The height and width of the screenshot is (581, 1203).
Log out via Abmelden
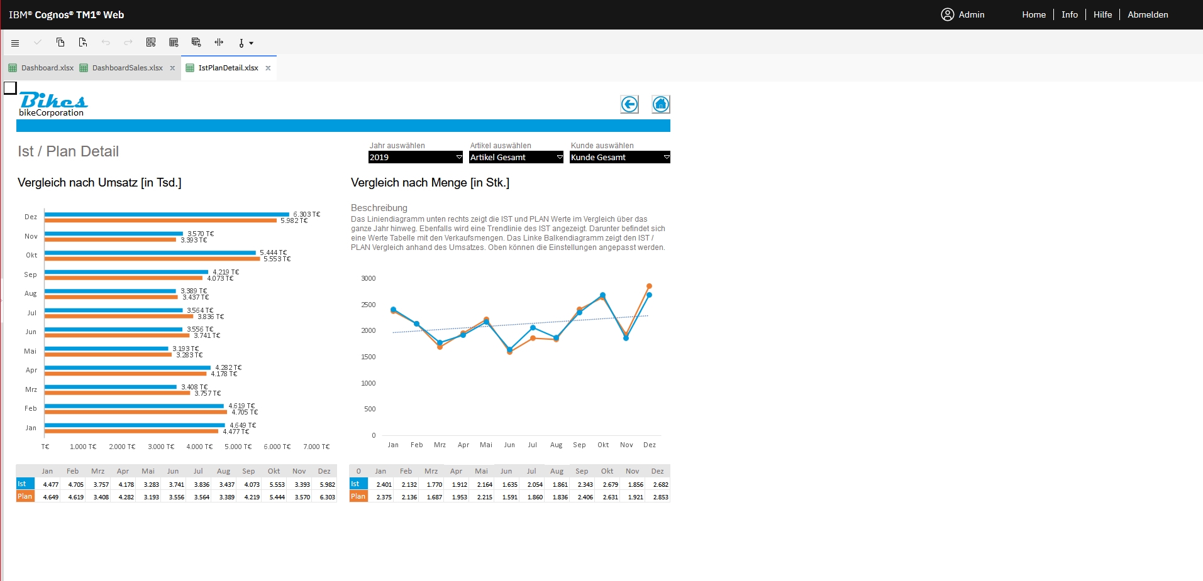click(1148, 14)
